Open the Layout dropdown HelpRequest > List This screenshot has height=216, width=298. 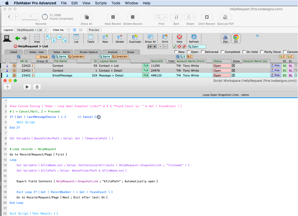[31, 30]
